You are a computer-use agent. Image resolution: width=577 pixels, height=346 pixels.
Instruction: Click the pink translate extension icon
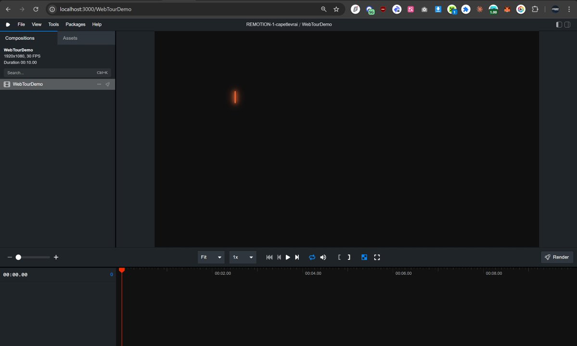tap(410, 9)
